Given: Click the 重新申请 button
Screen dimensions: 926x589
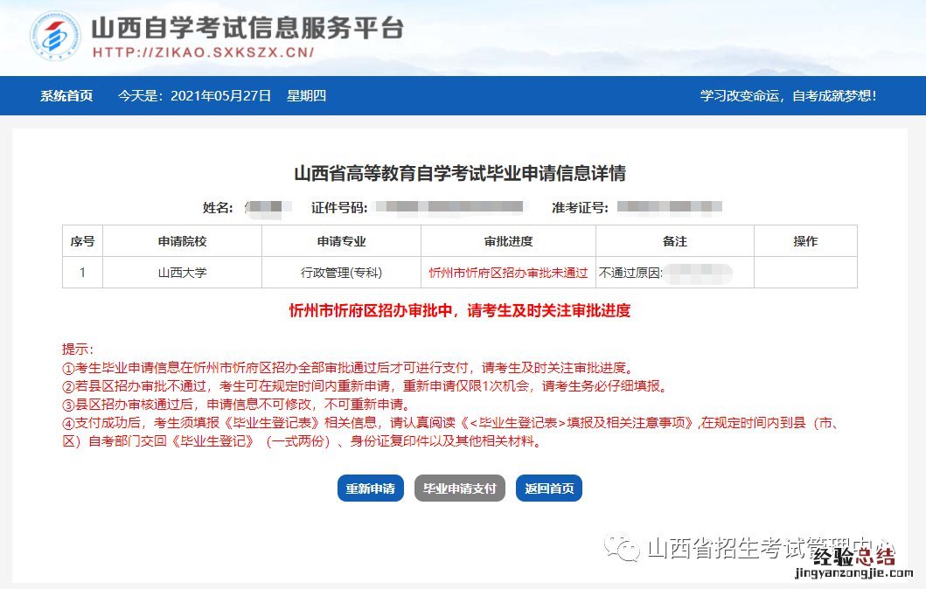Looking at the screenshot, I should pos(370,489).
